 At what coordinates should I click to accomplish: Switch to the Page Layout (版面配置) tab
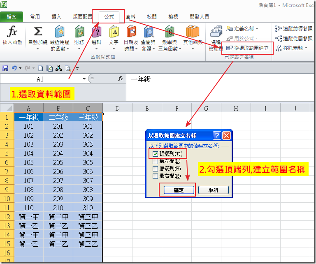click(x=82, y=17)
